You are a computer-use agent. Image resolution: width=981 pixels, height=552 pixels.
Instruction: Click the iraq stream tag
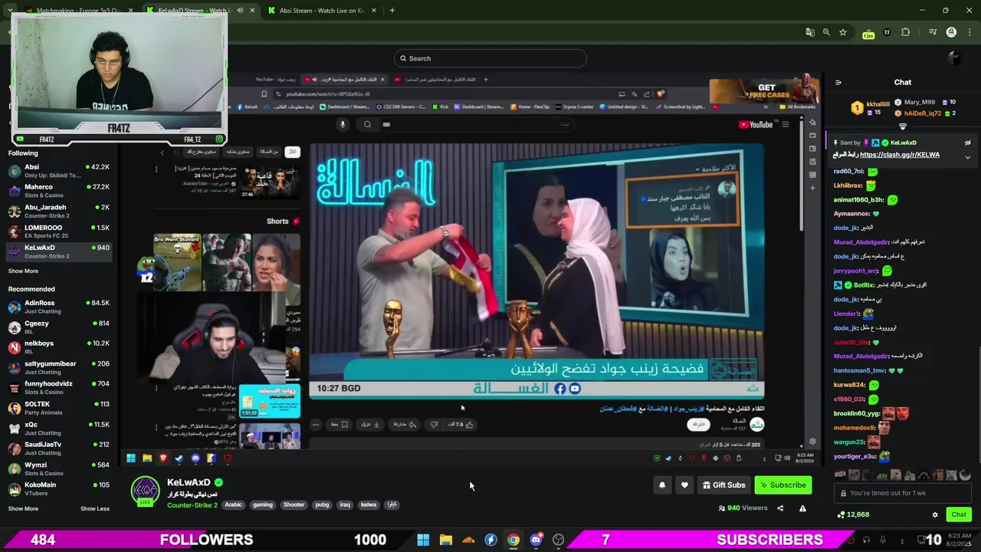[x=345, y=504]
